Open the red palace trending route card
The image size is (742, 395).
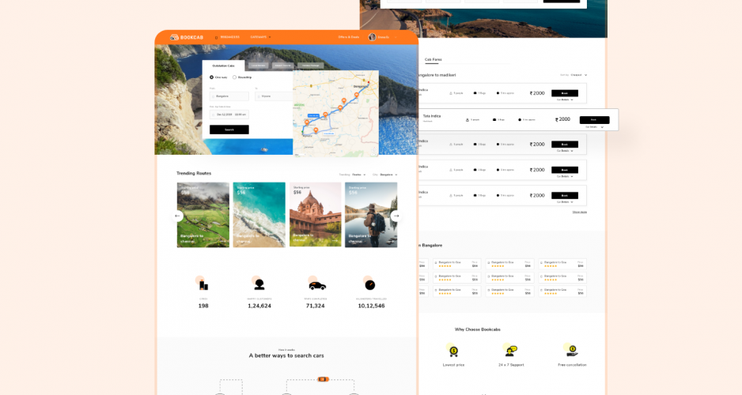pyautogui.click(x=315, y=215)
